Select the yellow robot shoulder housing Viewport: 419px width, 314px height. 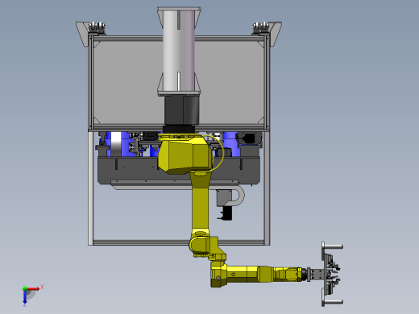(x=185, y=154)
